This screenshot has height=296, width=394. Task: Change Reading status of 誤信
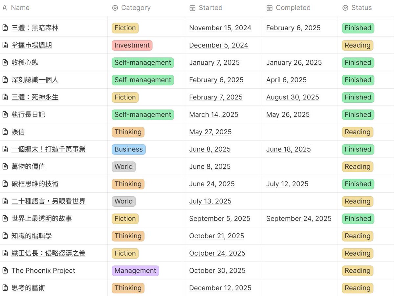358,132
